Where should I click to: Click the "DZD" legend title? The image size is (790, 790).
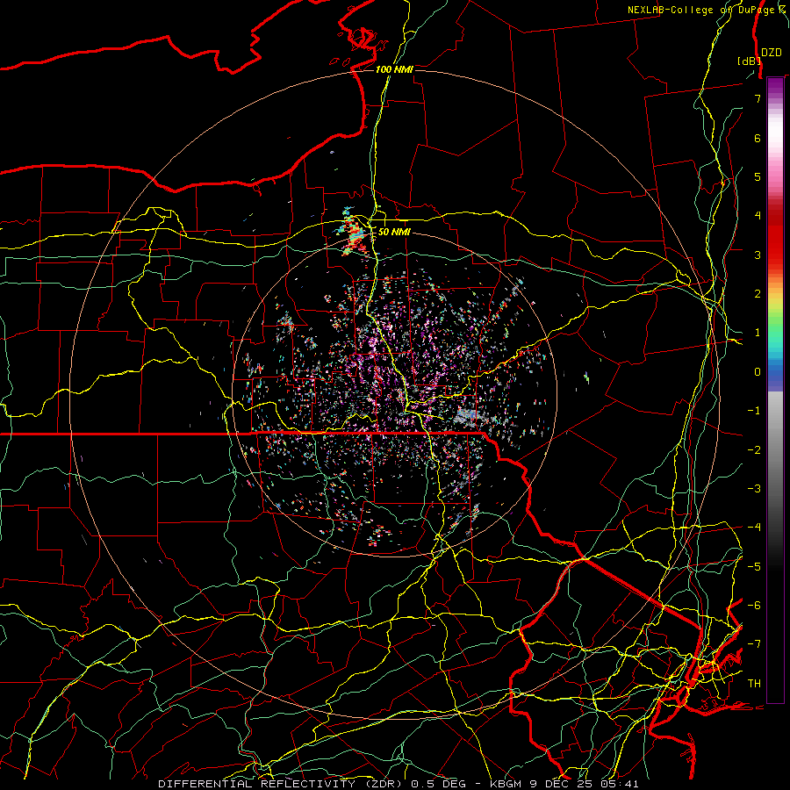[772, 53]
